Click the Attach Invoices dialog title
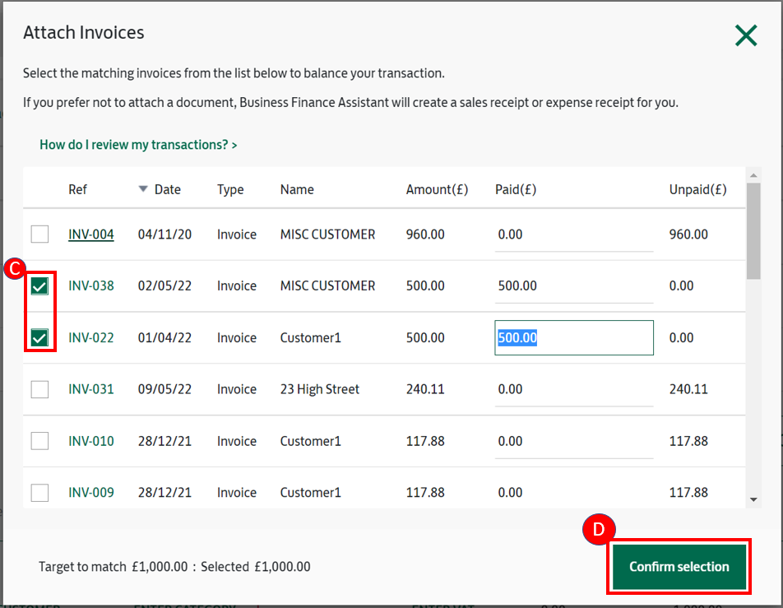 point(83,32)
